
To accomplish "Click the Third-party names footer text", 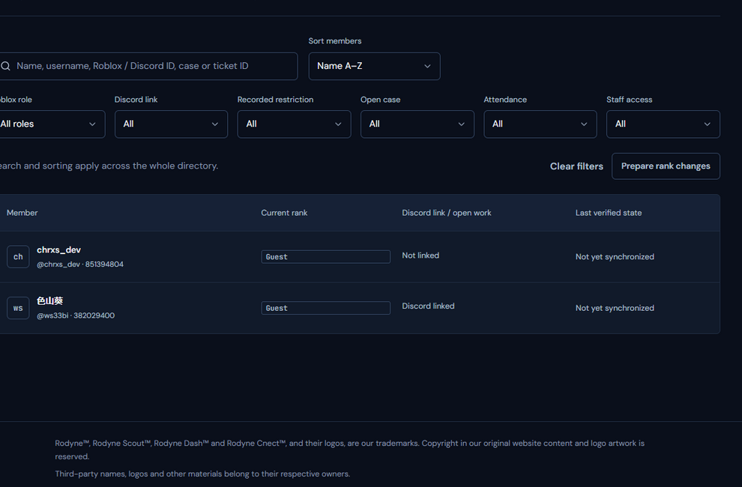I will click(x=202, y=474).
